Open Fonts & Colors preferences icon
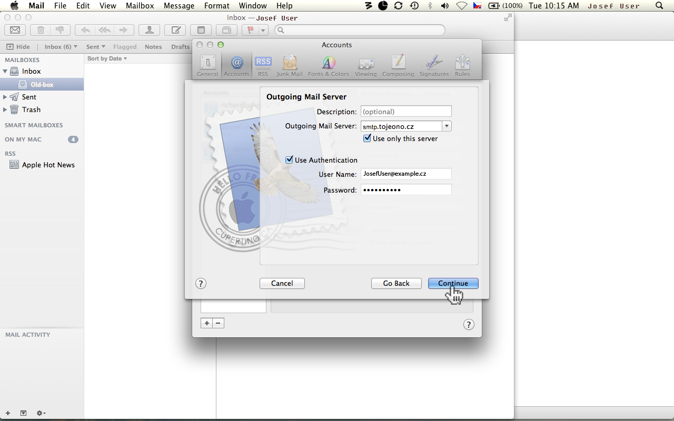Screen dimensions: 674x421 pyautogui.click(x=329, y=66)
